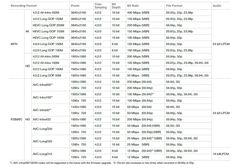This screenshot has width=248, height=168.
Task: Click the AVC-Intra firmware upgrade footnote text
Action: coord(60,163)
